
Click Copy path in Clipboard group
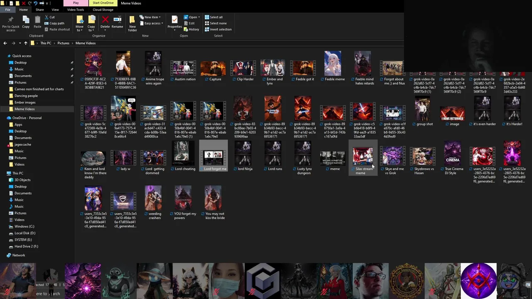(x=54, y=23)
